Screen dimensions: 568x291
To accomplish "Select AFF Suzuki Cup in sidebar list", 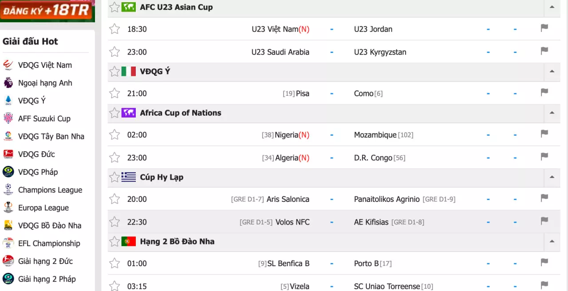I will point(44,118).
